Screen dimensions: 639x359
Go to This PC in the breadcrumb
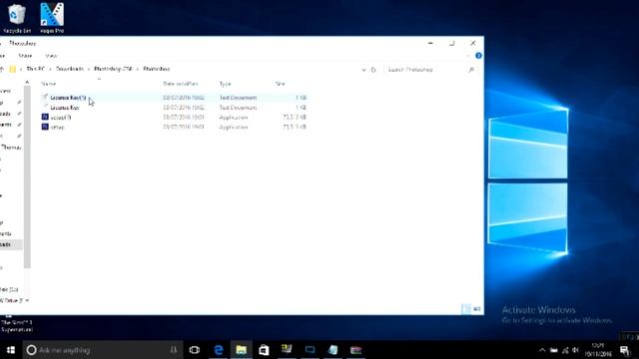(36, 69)
